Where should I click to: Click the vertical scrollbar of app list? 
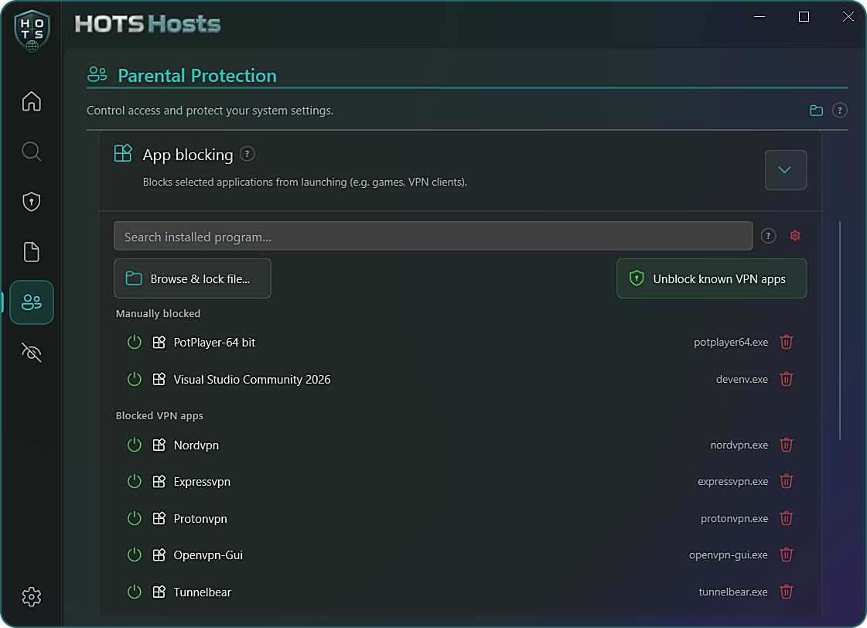(840, 330)
